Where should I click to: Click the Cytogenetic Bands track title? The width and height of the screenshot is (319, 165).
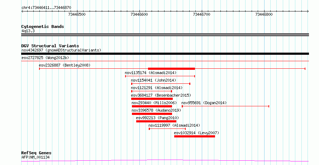pos(43,26)
